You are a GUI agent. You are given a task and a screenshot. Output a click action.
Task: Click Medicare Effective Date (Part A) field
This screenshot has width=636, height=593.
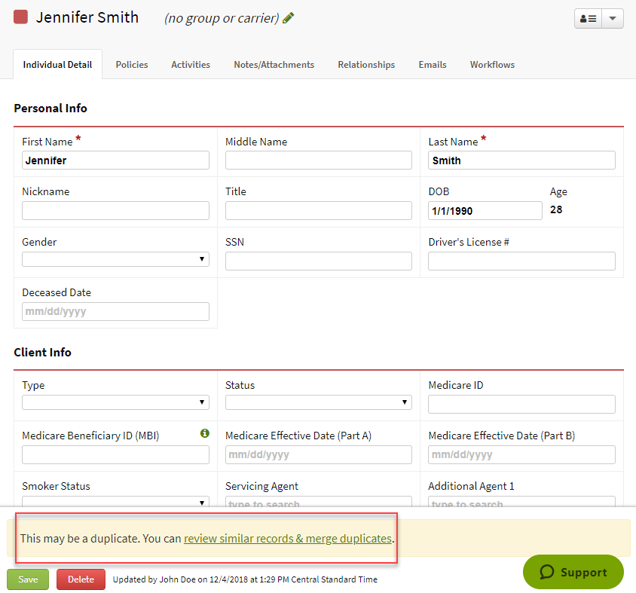(x=319, y=454)
